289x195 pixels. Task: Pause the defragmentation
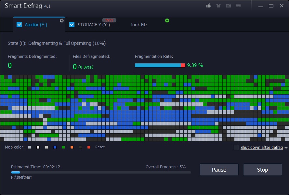point(219,170)
